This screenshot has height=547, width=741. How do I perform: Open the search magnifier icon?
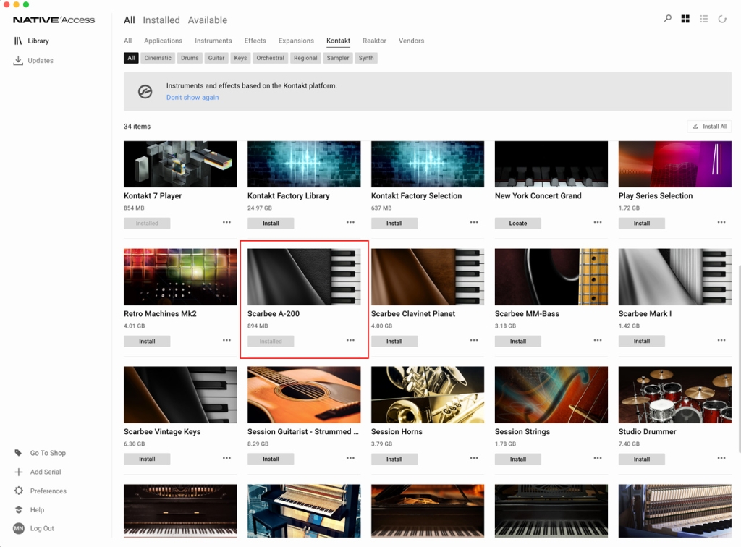(x=667, y=19)
